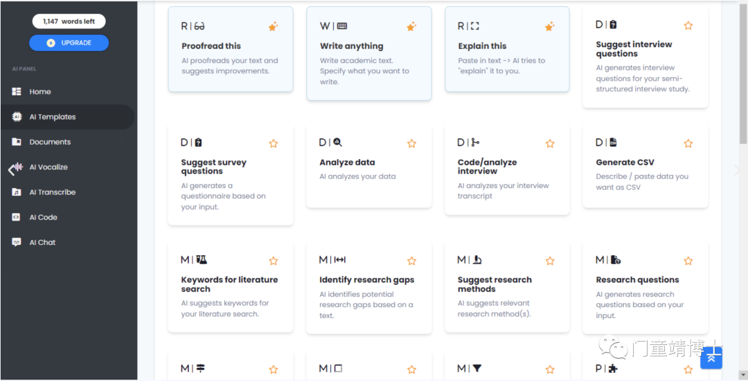Open the AI Templates menu item
The width and height of the screenshot is (748, 381).
[68, 117]
